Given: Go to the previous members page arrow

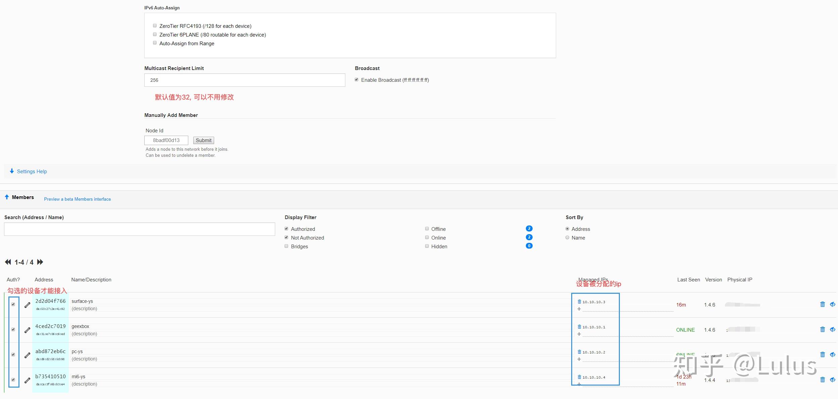Looking at the screenshot, I should click(x=8, y=262).
